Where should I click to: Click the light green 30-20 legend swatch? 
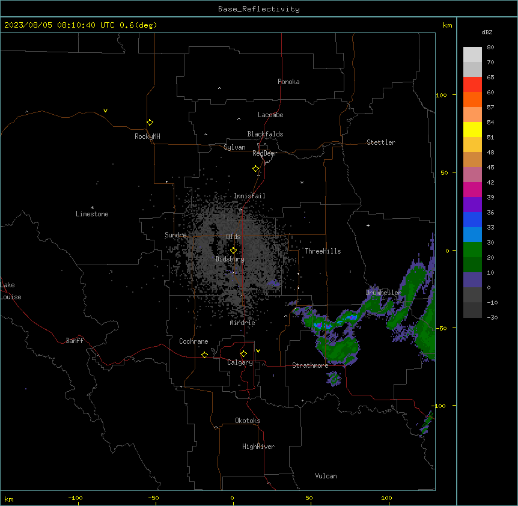[x=472, y=250]
